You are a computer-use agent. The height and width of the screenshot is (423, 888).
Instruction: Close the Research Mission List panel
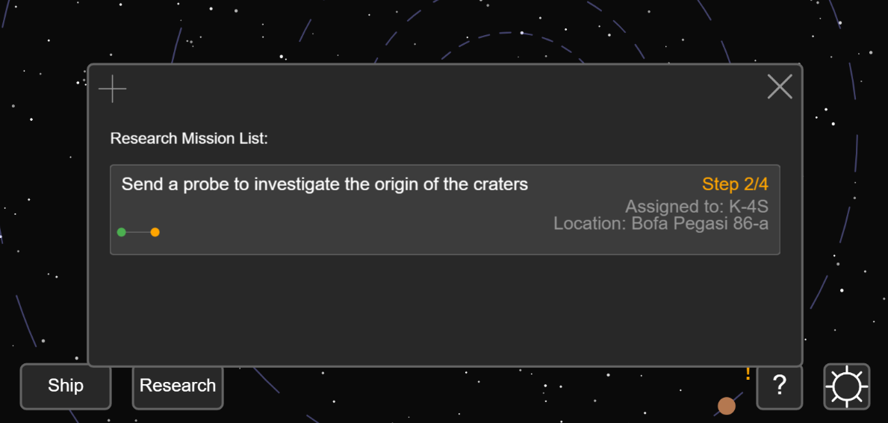[779, 87]
